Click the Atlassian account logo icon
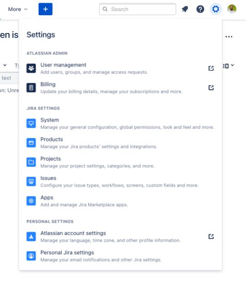This screenshot has height=295, width=246. [x=31, y=237]
